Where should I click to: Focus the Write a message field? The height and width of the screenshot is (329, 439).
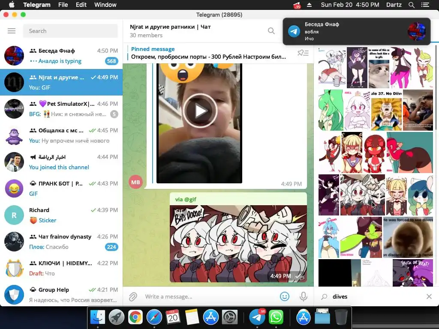tap(210, 296)
